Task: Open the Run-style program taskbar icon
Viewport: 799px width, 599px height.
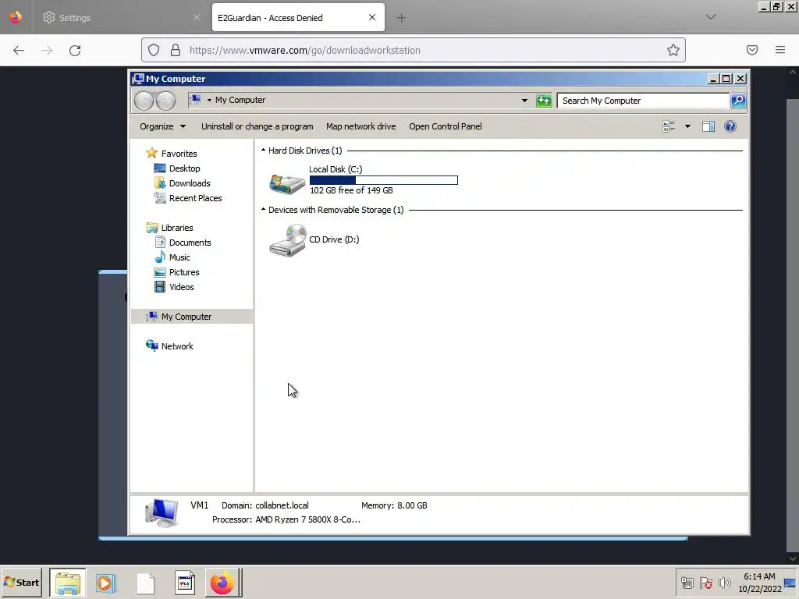Action: click(184, 582)
